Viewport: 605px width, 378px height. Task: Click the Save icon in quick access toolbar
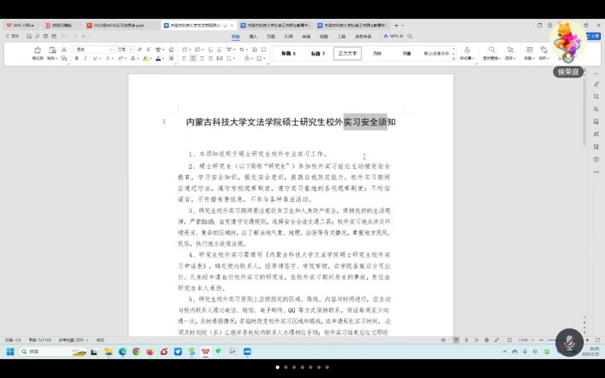click(29, 36)
